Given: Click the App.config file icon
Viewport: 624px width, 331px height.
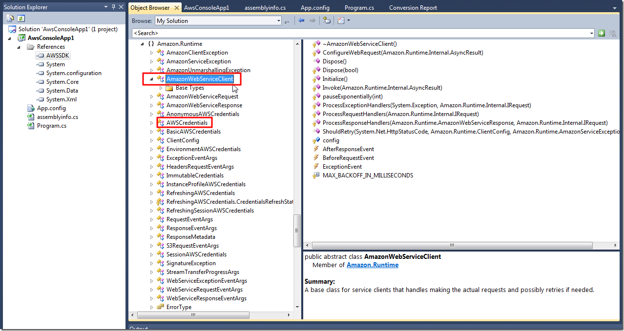Looking at the screenshot, I should pyautogui.click(x=31, y=108).
